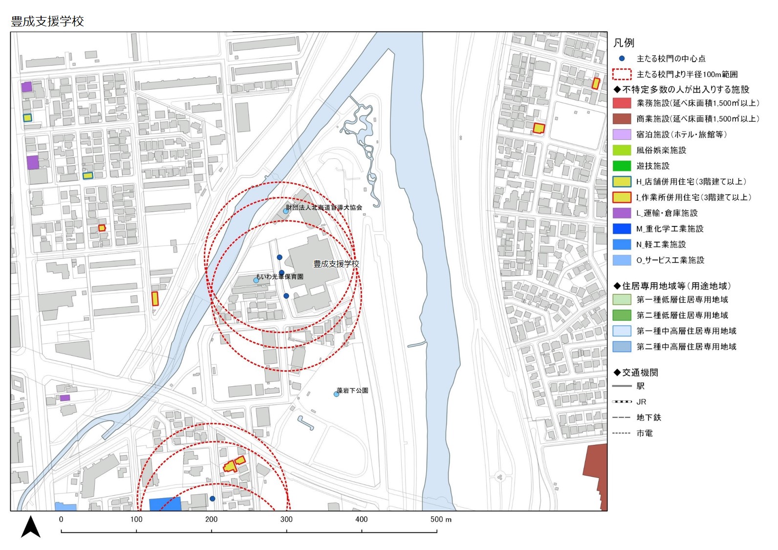Select the 第一種低層住居専用地域 swatch
Image resolution: width=778 pixels, height=550 pixels.
point(622,299)
